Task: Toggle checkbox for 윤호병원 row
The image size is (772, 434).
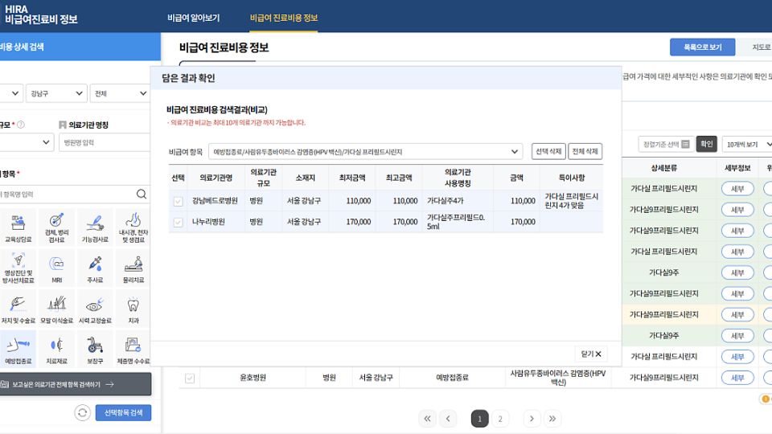Action: click(x=190, y=378)
